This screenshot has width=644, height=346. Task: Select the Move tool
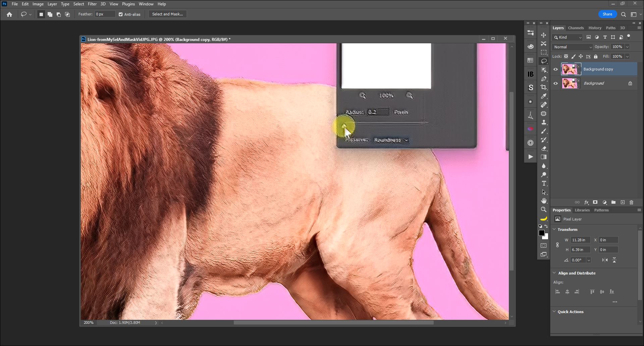click(x=543, y=35)
